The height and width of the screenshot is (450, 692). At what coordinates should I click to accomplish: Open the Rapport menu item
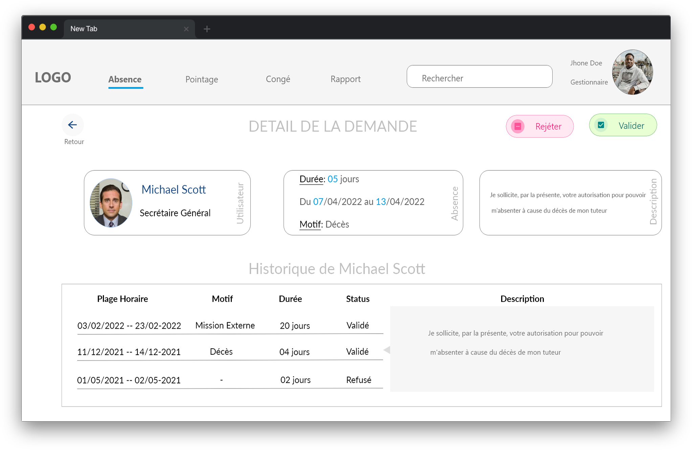click(x=345, y=79)
